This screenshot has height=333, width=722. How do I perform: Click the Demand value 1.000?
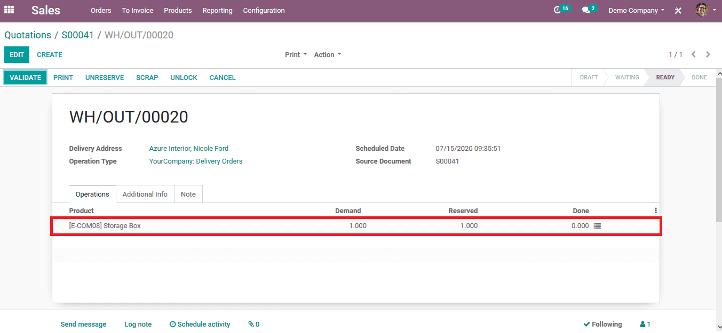[x=358, y=226]
